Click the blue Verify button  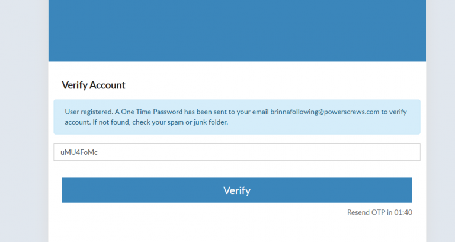pyautogui.click(x=237, y=190)
